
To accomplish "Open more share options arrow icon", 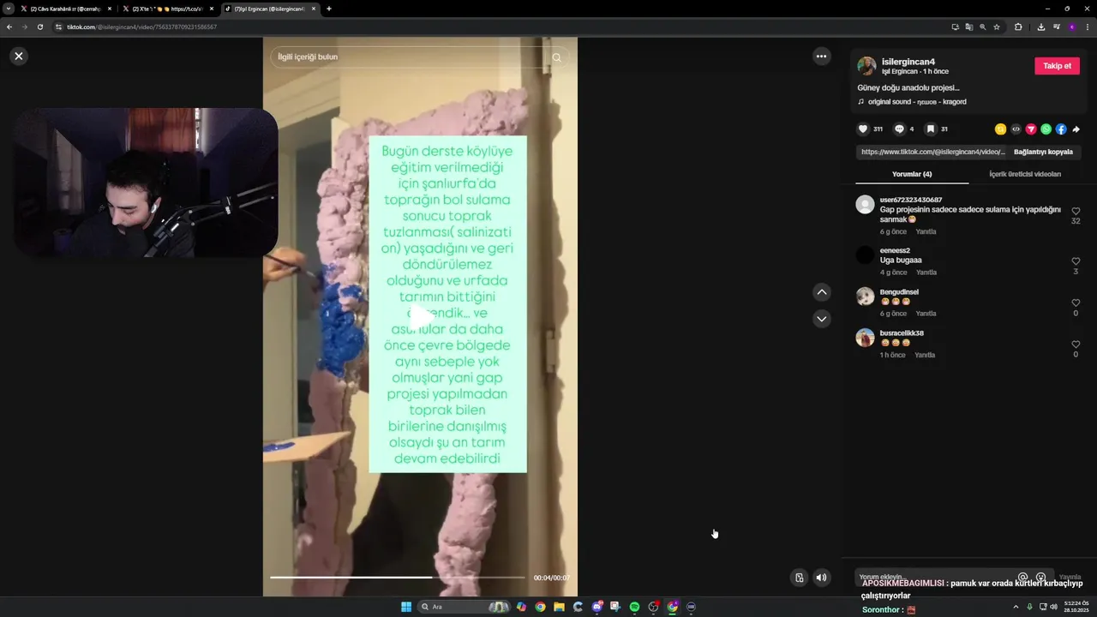I will 1076,129.
